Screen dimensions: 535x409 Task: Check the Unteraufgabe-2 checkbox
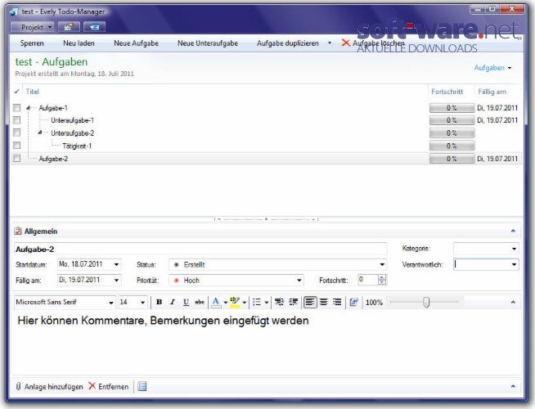click(x=16, y=133)
